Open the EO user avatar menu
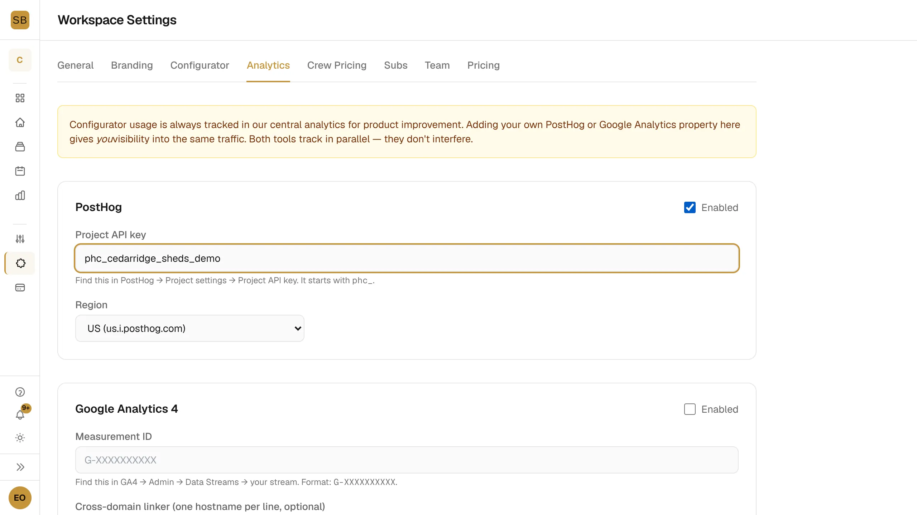Viewport: 917px width, 515px height. [20, 498]
